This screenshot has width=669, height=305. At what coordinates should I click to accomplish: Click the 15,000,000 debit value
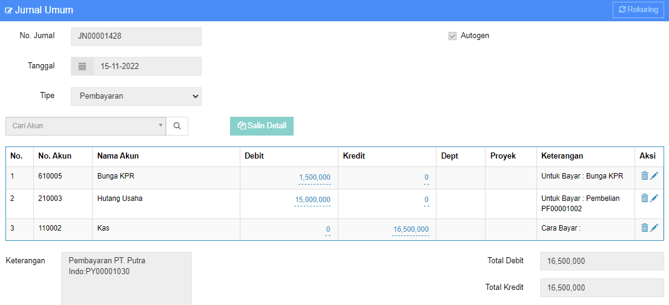pos(312,200)
